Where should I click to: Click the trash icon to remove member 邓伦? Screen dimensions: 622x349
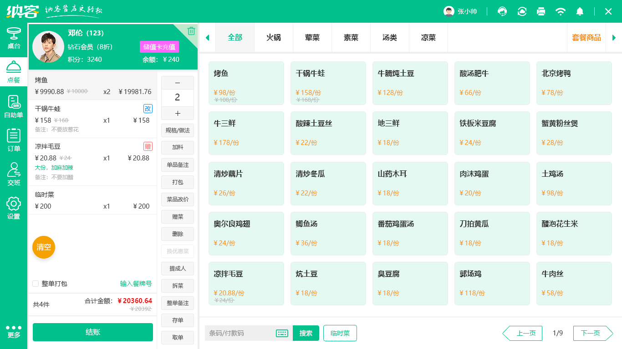click(x=192, y=31)
